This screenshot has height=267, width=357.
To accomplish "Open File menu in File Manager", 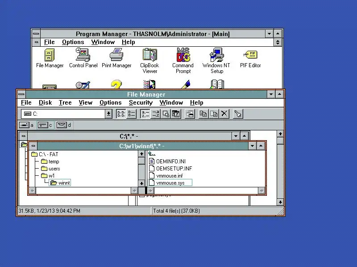I will pos(26,103).
